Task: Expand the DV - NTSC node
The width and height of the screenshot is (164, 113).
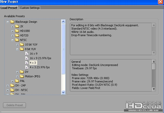Action: coord(8,90)
